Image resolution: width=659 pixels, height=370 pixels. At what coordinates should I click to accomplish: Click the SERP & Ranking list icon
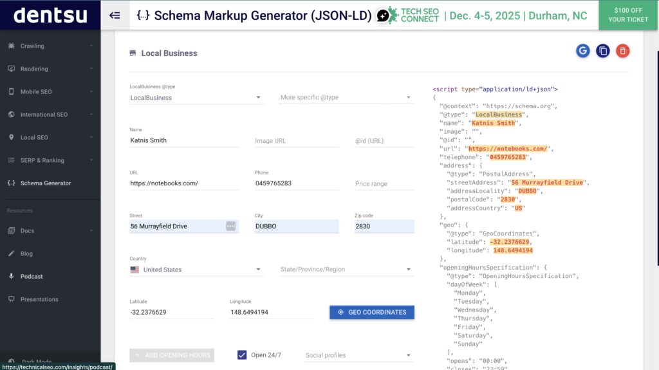[12, 160]
